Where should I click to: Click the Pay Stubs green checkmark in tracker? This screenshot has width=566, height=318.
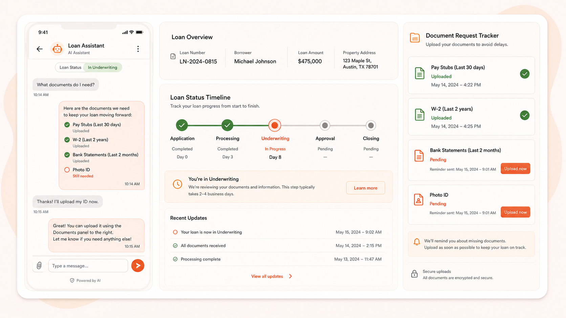[x=525, y=74]
